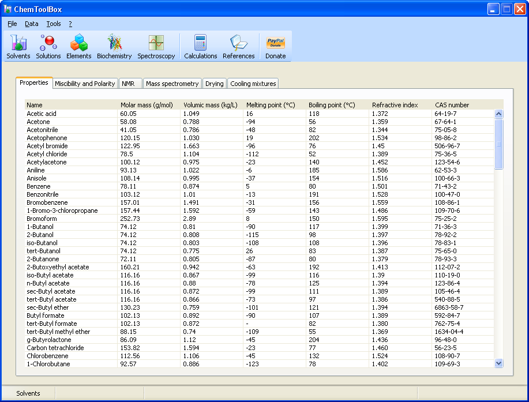This screenshot has width=529, height=402.
Task: Select the Acetic acid row
Action: (260, 114)
